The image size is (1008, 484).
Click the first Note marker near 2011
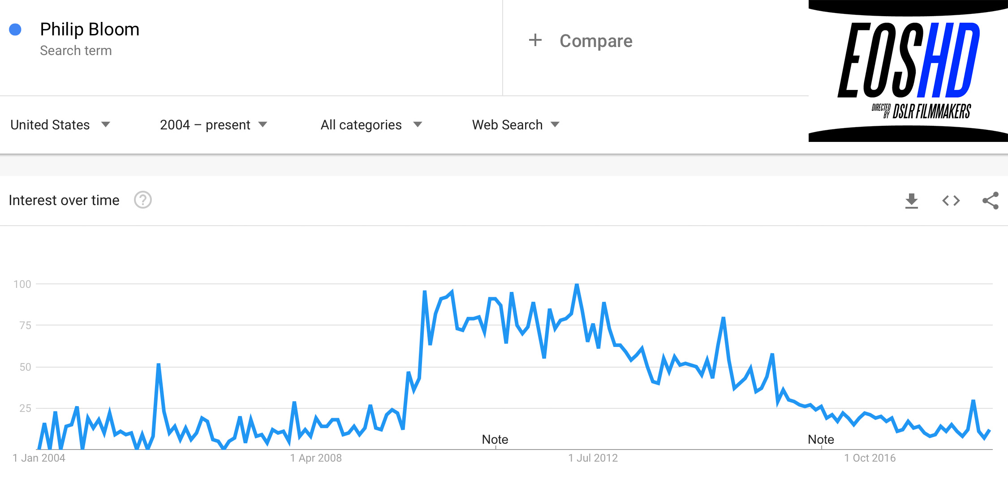pyautogui.click(x=495, y=439)
